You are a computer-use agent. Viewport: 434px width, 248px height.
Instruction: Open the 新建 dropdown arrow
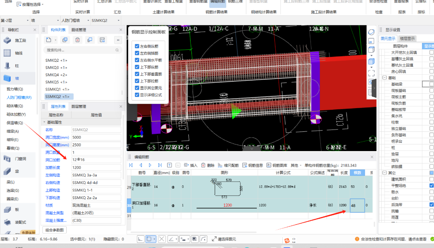point(55,40)
